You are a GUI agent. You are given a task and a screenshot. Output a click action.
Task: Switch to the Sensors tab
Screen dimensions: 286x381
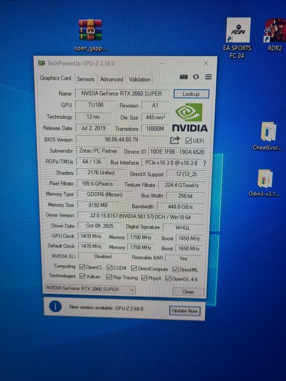point(86,79)
